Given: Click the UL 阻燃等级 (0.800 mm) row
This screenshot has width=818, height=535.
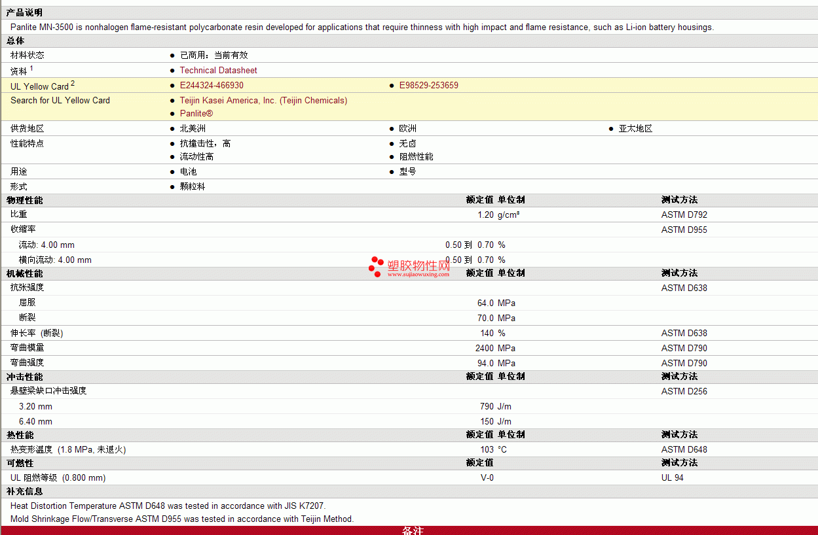Looking at the screenshot, I should pos(409,477).
